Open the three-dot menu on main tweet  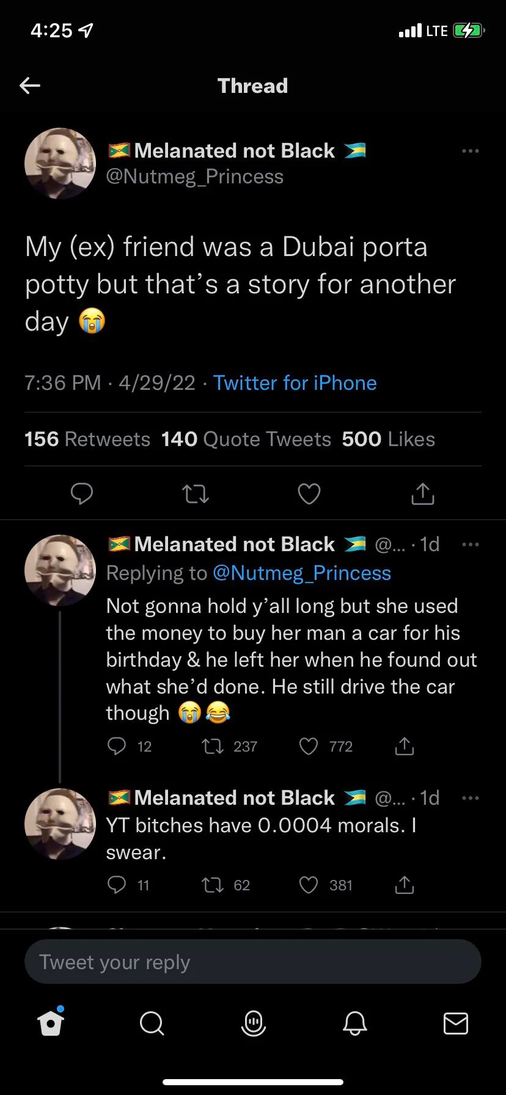[470, 151]
